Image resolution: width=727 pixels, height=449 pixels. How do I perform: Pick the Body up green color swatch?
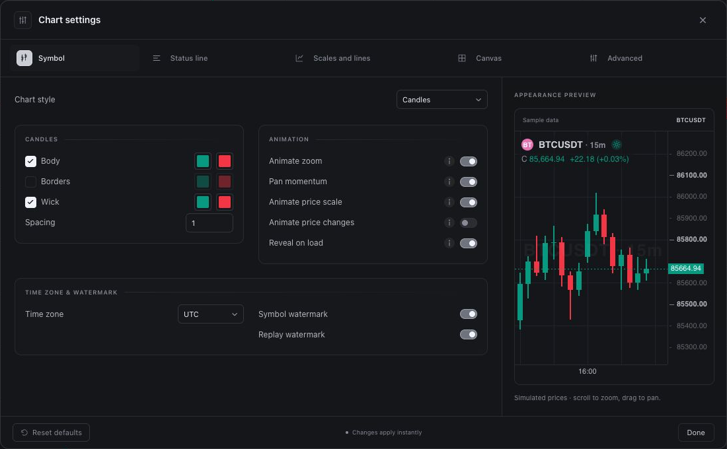203,161
